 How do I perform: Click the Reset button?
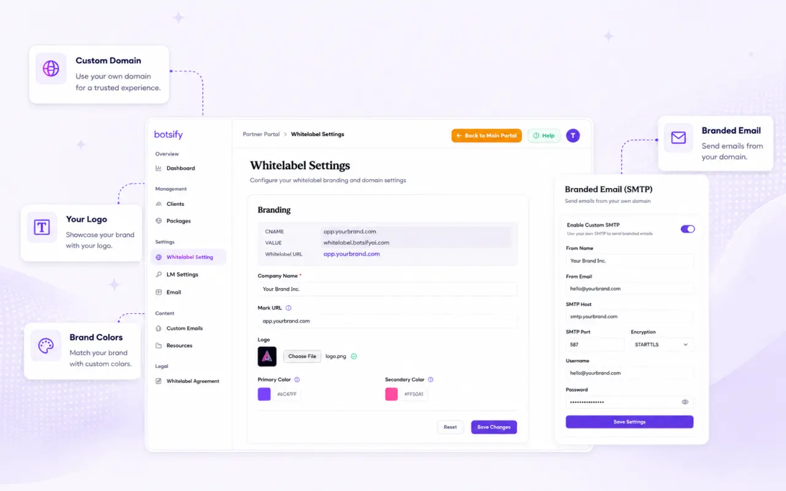450,427
